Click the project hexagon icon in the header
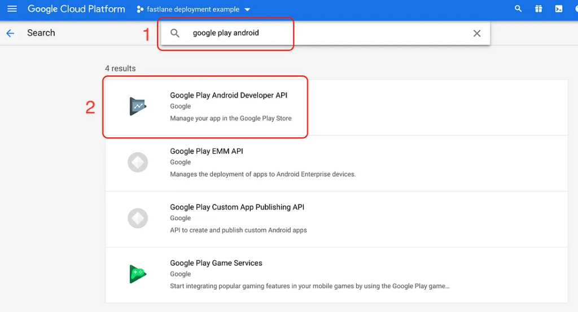 point(140,9)
